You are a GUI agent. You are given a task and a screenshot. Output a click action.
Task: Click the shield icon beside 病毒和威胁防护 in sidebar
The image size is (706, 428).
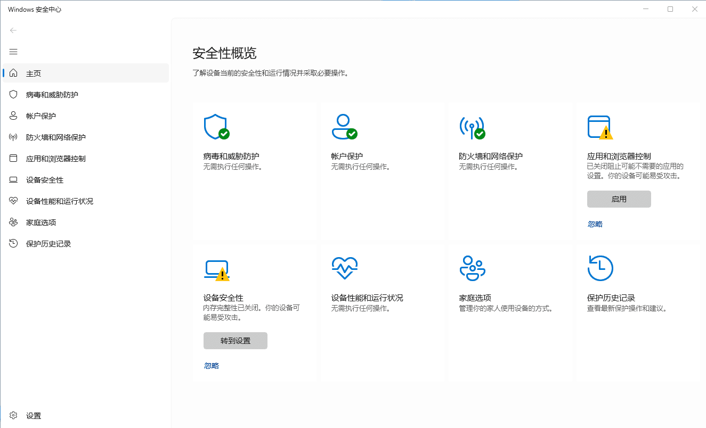[13, 94]
